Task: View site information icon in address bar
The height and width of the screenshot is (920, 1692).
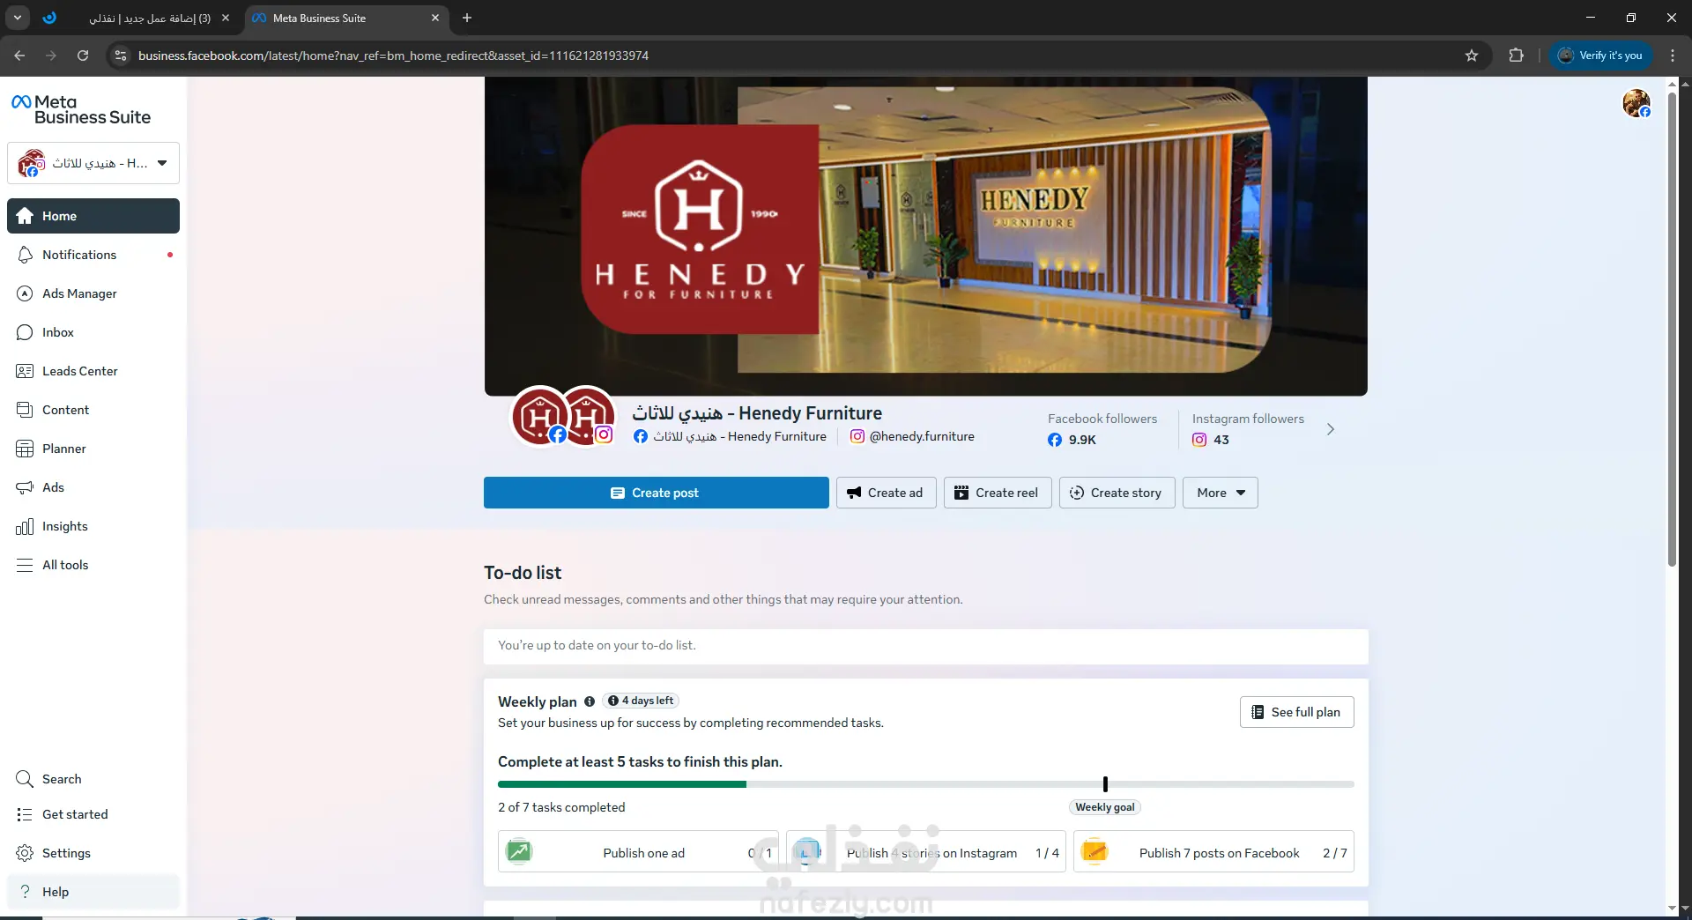Action: click(121, 56)
